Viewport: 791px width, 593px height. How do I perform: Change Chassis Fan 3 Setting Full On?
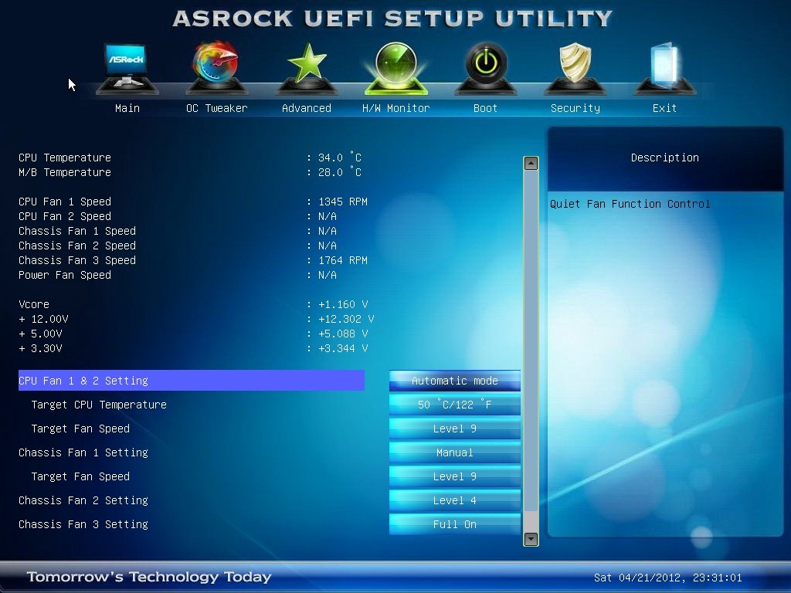[454, 524]
